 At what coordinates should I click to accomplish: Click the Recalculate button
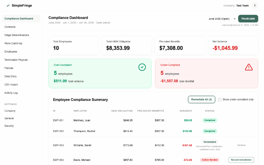(x=248, y=18)
